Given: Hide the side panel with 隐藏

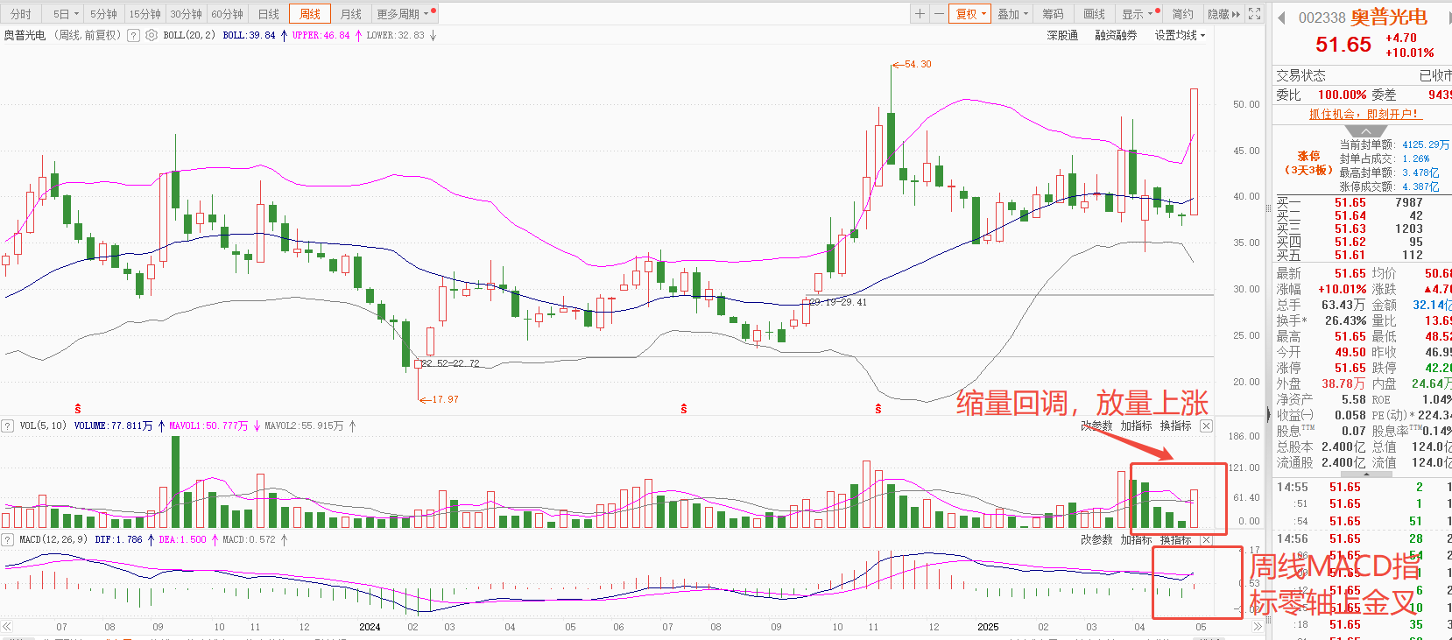Looking at the screenshot, I should [x=1223, y=14].
